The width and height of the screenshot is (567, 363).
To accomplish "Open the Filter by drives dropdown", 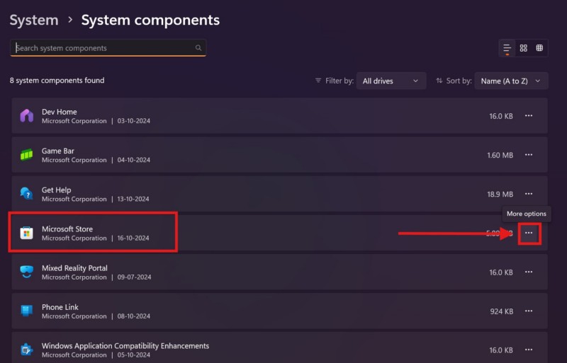I will pyautogui.click(x=391, y=81).
